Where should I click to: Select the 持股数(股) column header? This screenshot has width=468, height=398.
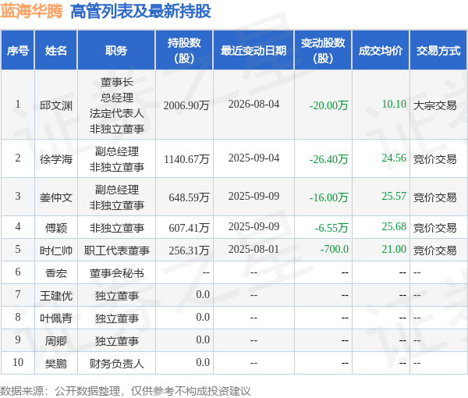tap(184, 51)
